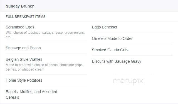Click the Scrambled Eggs toppings description
Screen dimensions: 178x104
pos(45,35)
